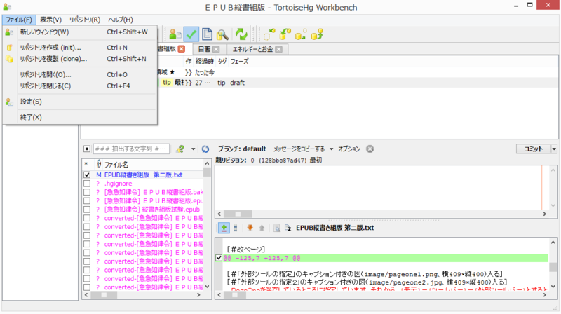
Task: Open the 表示(V) menu
Action: (50, 20)
